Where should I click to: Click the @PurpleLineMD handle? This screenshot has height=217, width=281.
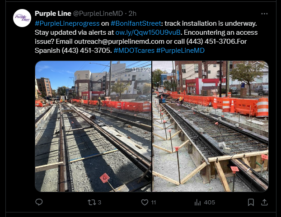tap(98, 14)
